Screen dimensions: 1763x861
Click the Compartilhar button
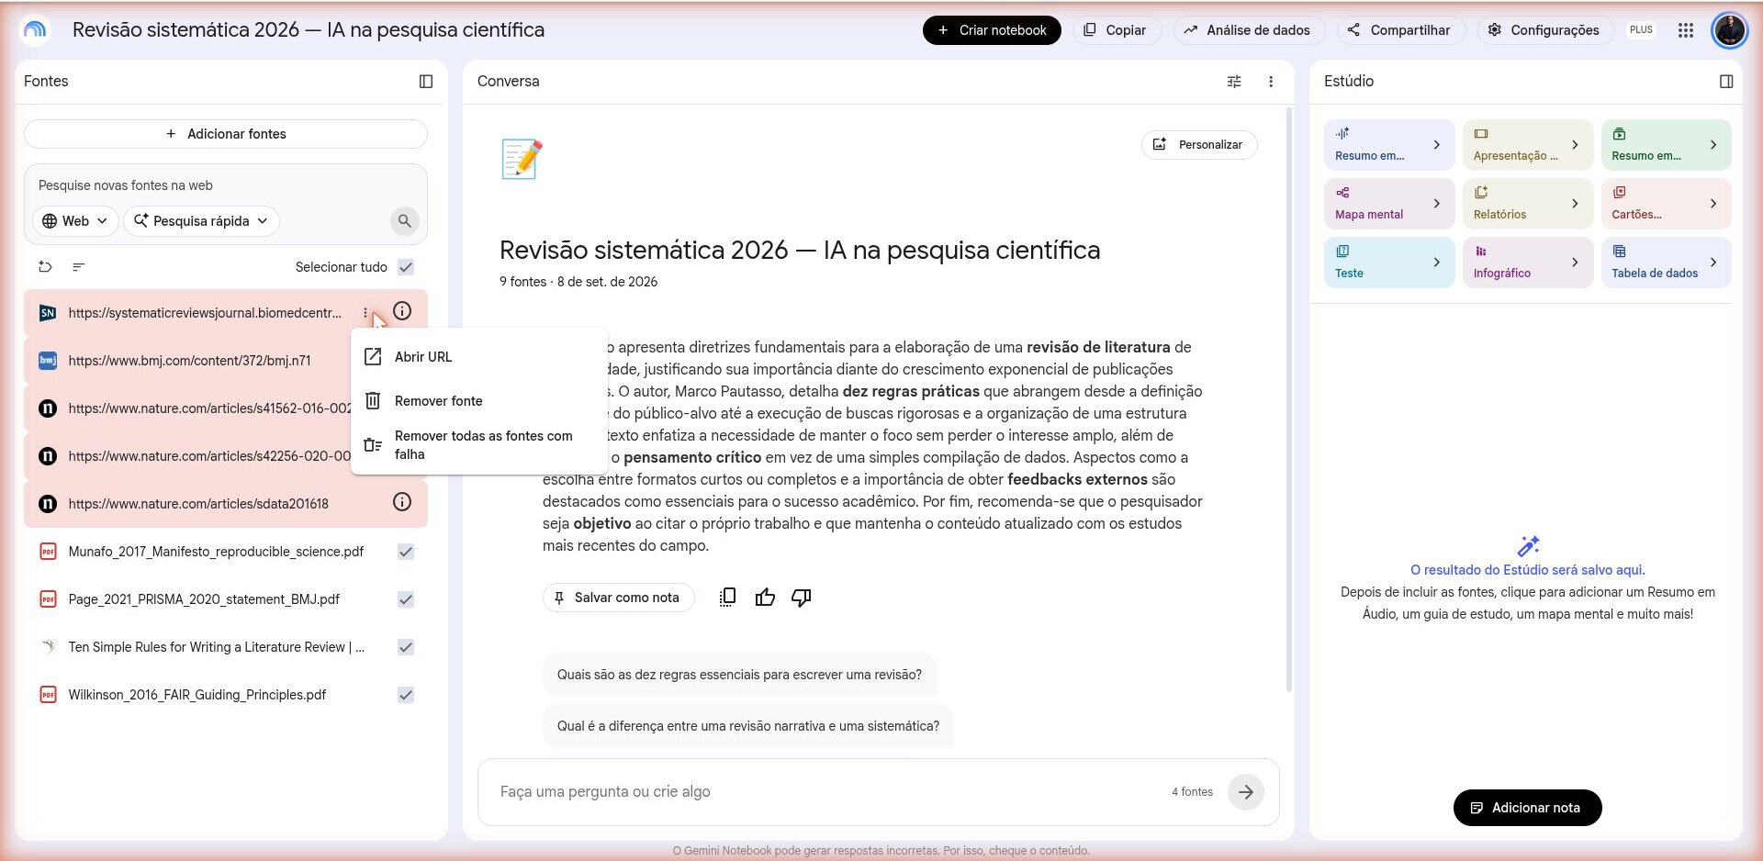click(x=1400, y=30)
